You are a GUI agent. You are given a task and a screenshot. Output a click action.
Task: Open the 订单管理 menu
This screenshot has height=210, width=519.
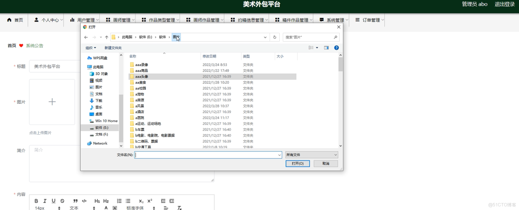[x=369, y=20]
